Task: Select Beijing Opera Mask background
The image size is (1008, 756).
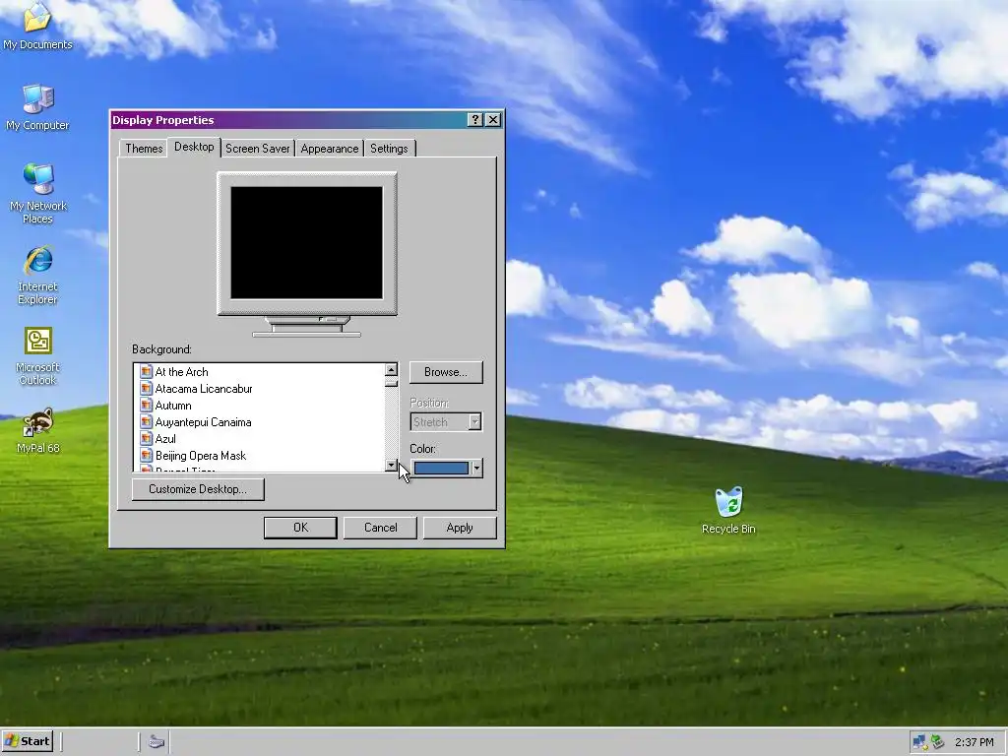Action: coord(201,455)
